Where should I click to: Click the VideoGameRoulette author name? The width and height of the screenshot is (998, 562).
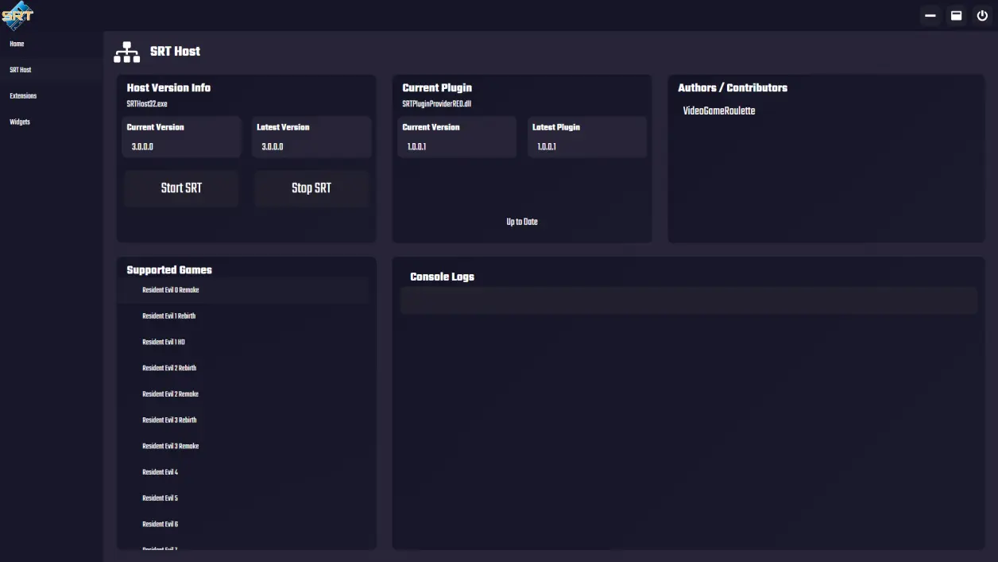[719, 111]
